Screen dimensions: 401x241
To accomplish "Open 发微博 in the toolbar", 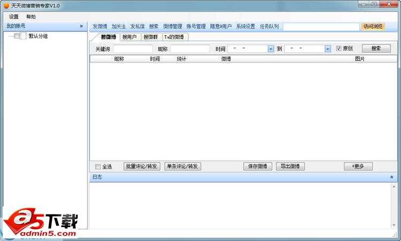I will pos(100,26).
